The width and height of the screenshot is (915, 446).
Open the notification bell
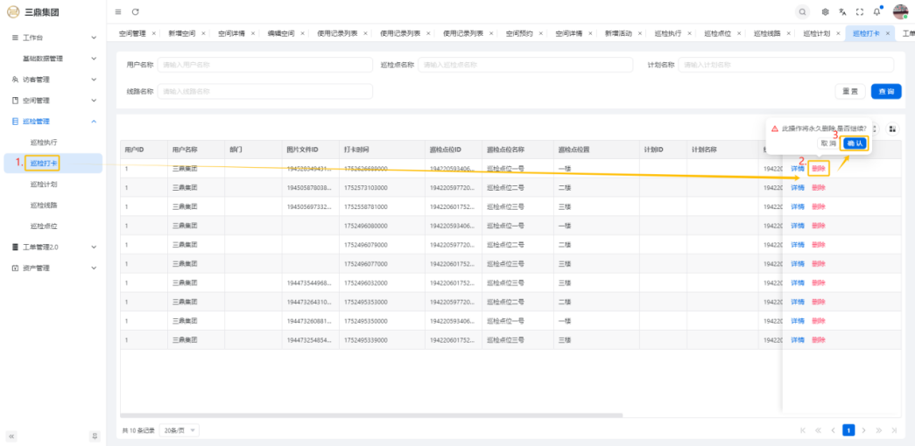[876, 11]
